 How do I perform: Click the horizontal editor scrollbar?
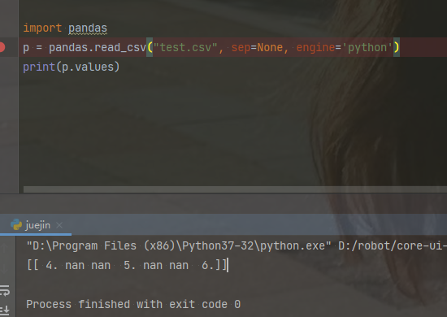[235, 189]
